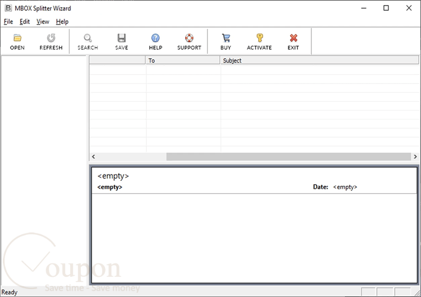
Task: Click right arrow of horizontal scrollbar
Action: (415, 157)
